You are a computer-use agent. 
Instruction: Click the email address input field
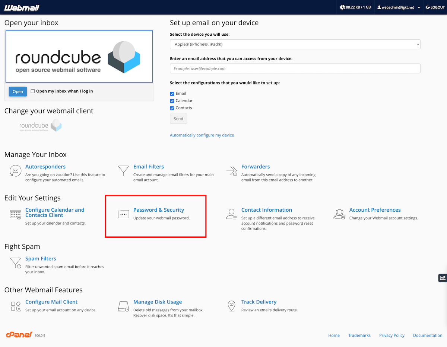coord(295,68)
